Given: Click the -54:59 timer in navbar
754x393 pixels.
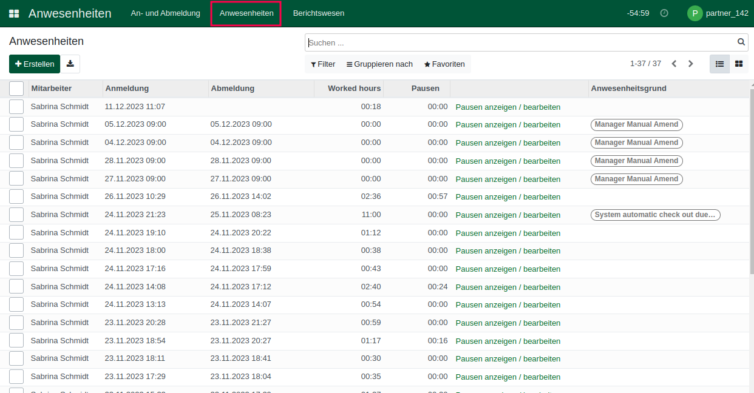Looking at the screenshot, I should pos(638,13).
